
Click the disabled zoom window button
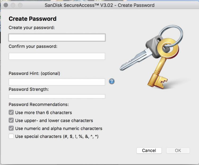(x=20, y=5)
